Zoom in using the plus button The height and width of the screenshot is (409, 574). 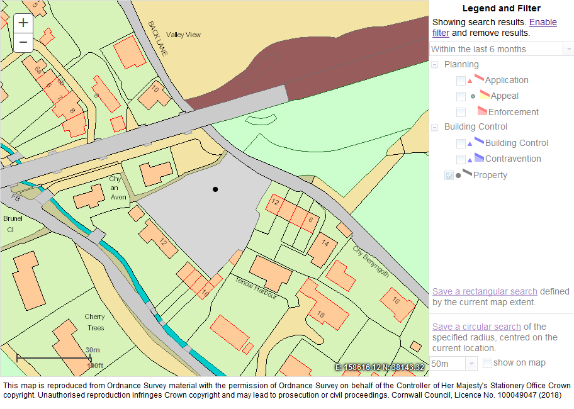pyautogui.click(x=23, y=23)
